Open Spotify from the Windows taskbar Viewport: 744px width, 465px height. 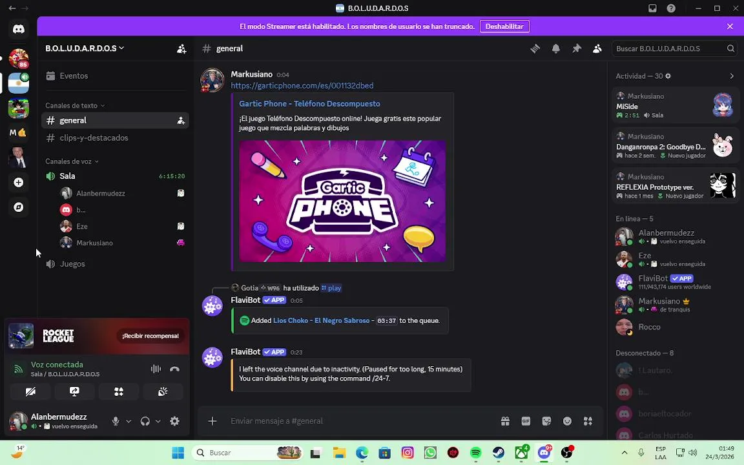476,453
